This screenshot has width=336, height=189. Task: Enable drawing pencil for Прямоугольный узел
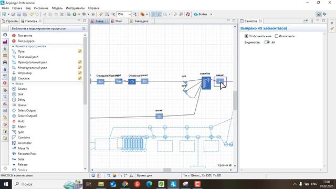[x=80, y=62]
